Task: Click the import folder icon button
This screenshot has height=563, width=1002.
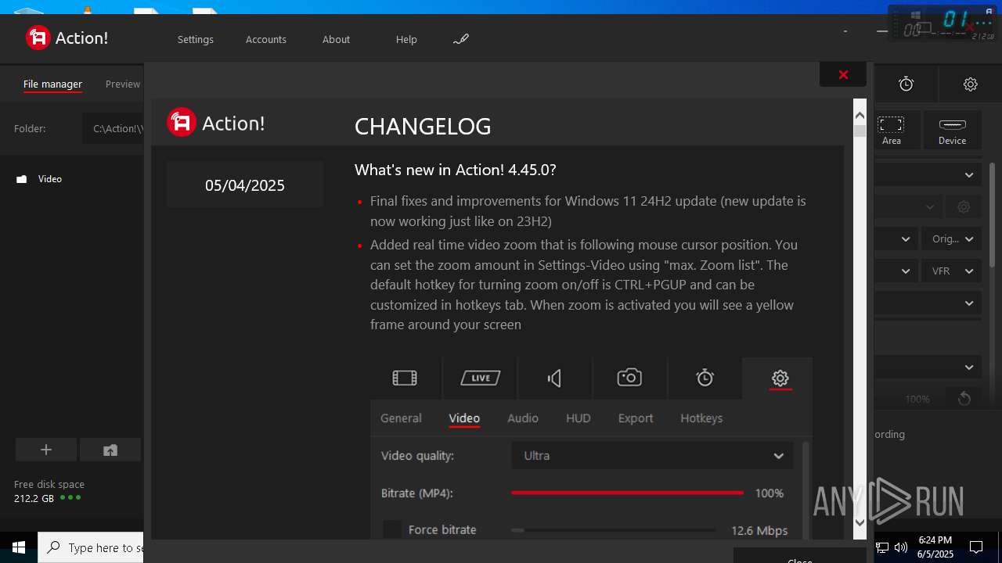Action: [110, 450]
